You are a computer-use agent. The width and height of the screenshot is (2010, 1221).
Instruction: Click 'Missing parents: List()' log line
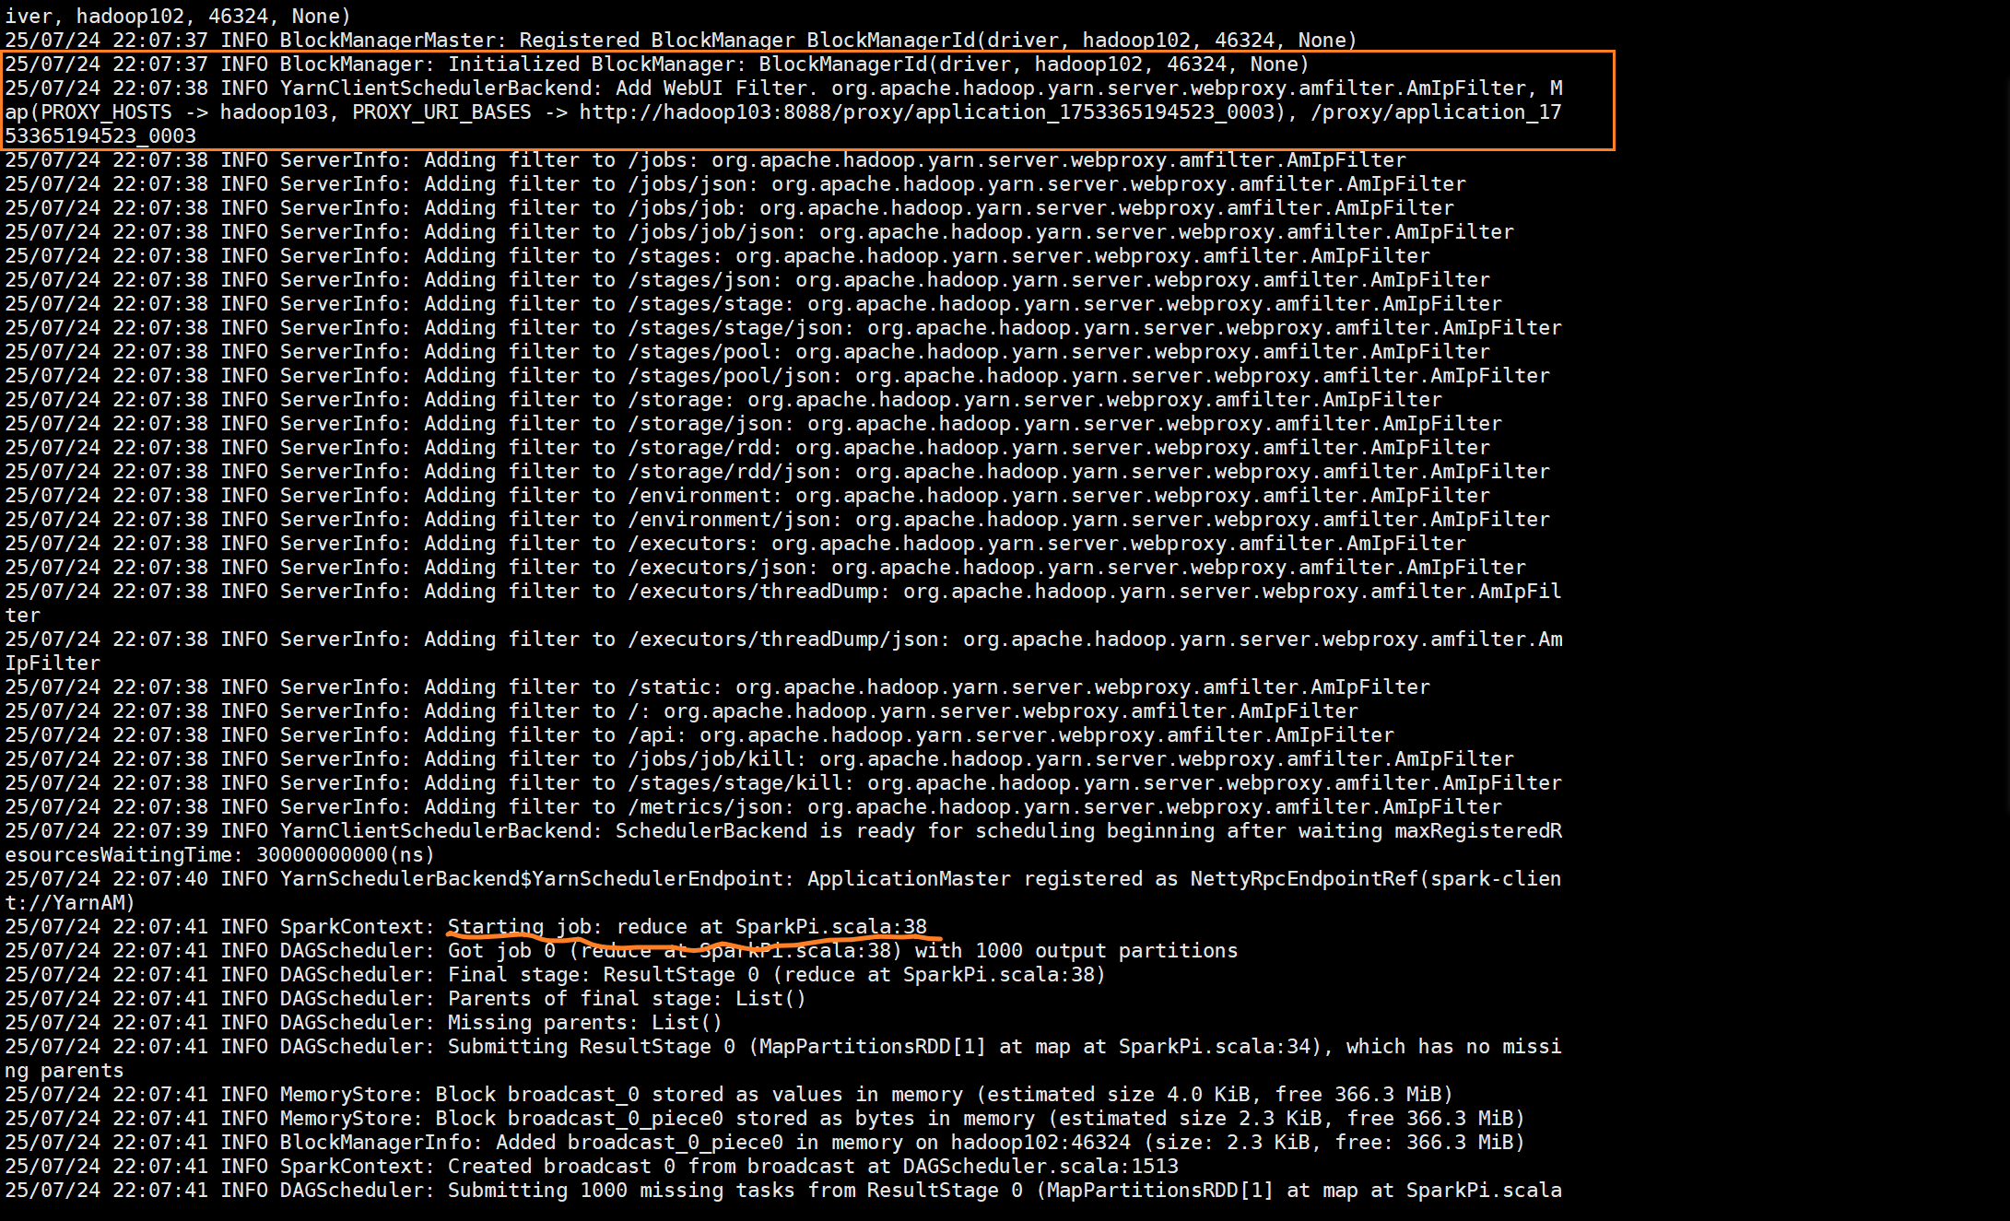[x=584, y=1023]
